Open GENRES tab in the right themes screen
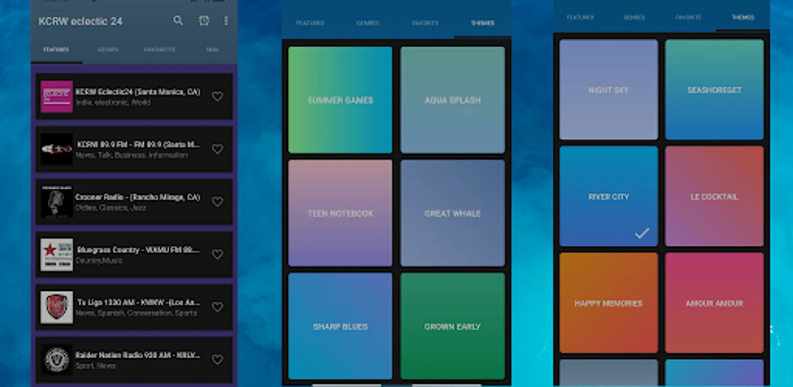 pos(634,17)
